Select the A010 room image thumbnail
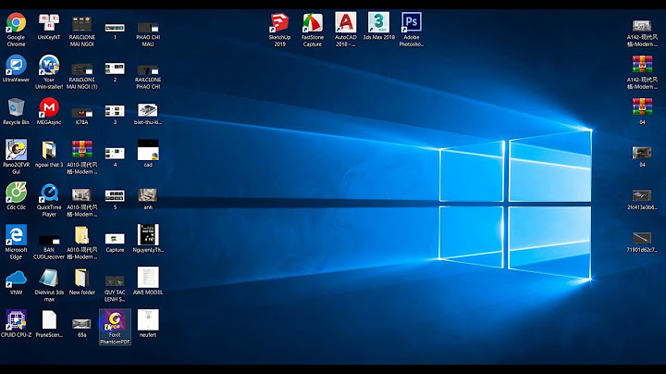 pyautogui.click(x=82, y=195)
